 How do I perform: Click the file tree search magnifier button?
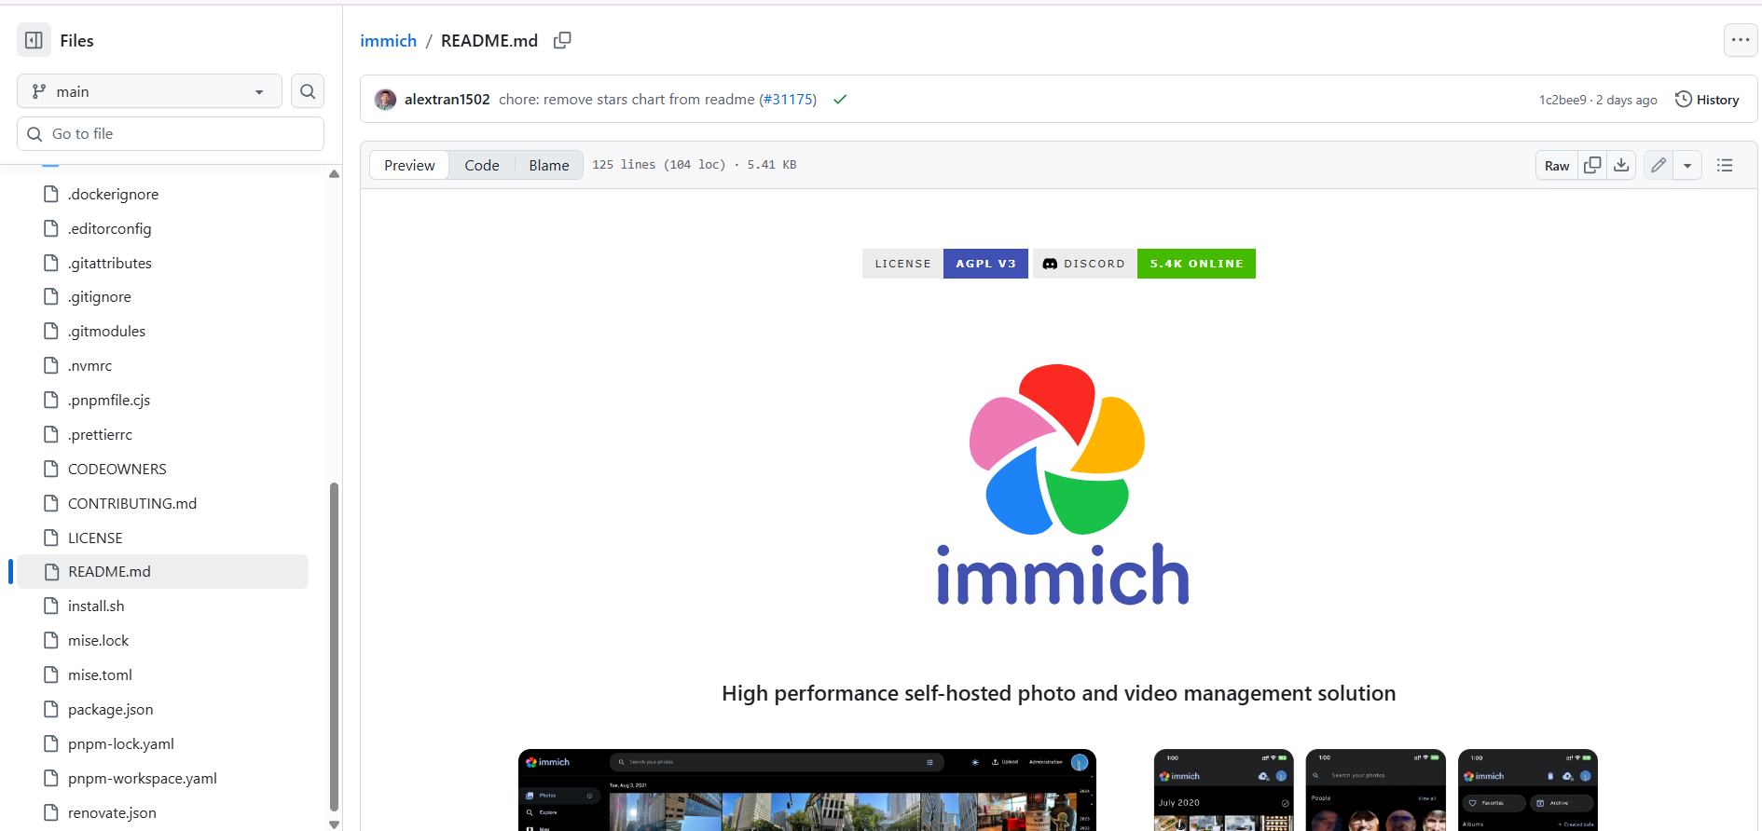308,91
